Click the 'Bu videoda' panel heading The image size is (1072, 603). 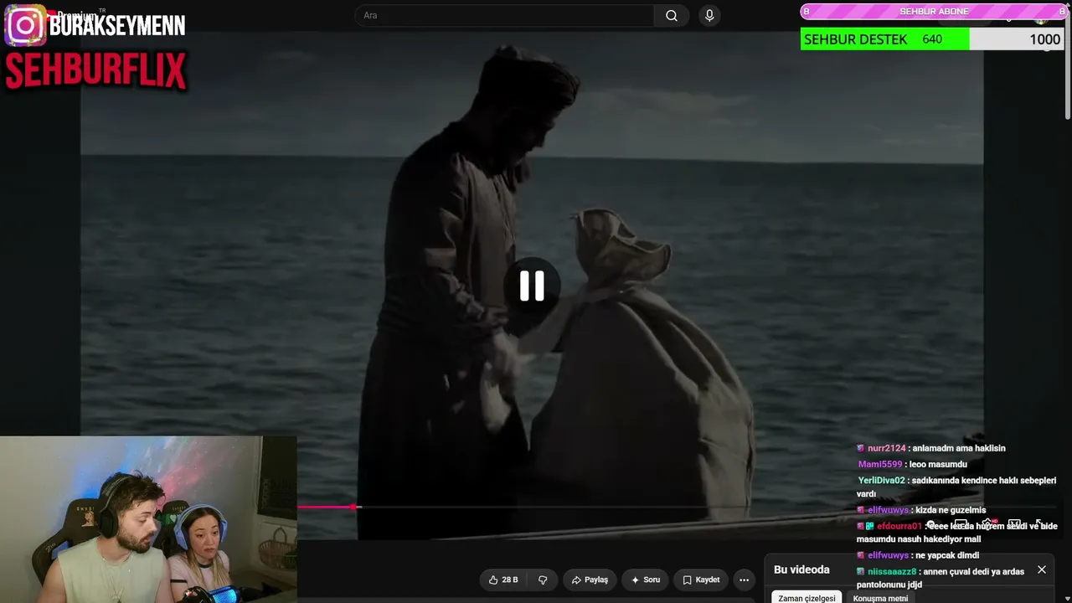tap(801, 569)
